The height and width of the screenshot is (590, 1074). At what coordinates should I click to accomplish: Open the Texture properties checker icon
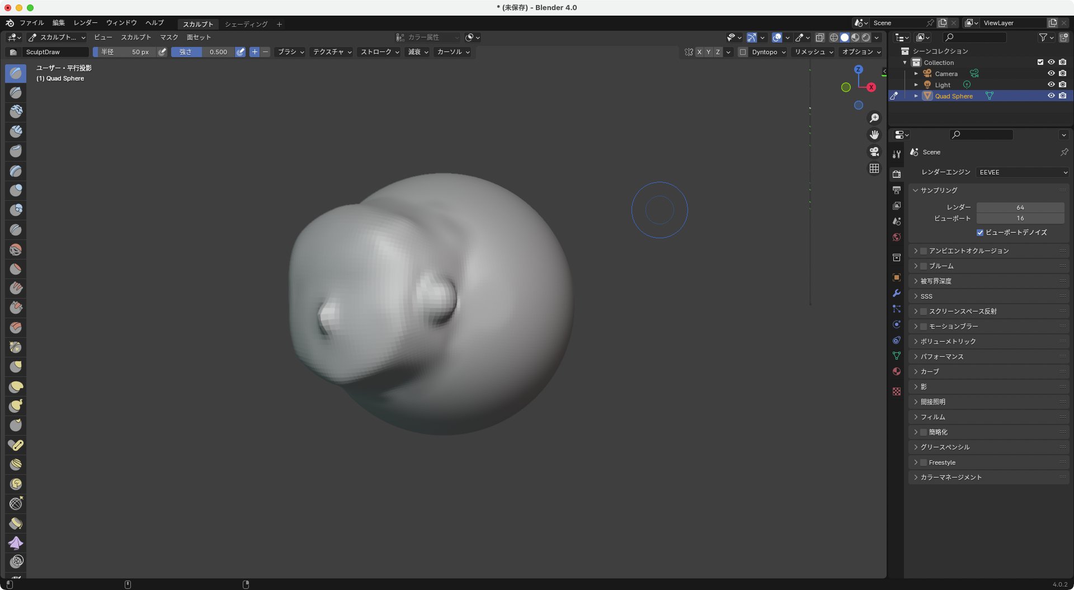[897, 391]
